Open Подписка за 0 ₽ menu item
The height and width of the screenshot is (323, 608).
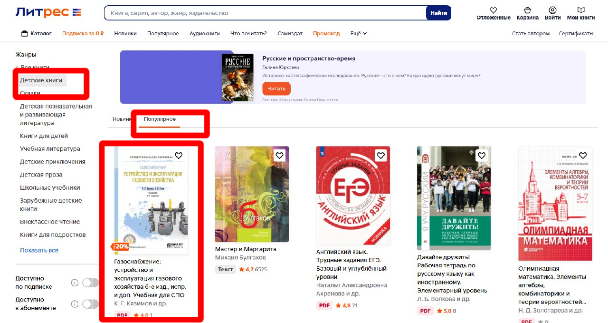point(83,33)
